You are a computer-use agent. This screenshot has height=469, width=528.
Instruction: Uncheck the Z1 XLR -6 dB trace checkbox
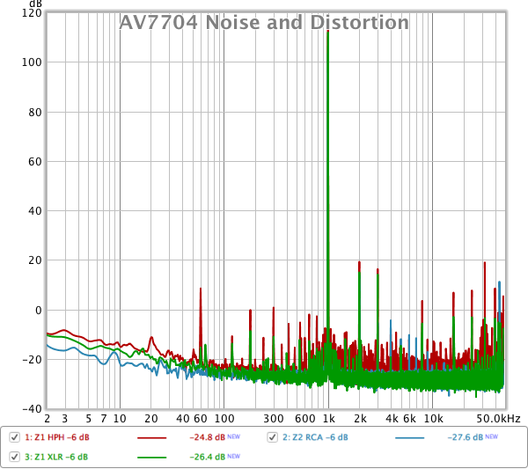click(14, 457)
